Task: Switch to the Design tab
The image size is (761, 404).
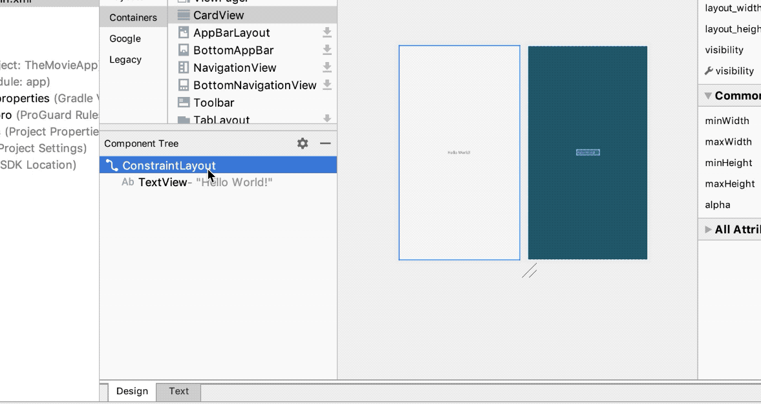Action: click(132, 391)
